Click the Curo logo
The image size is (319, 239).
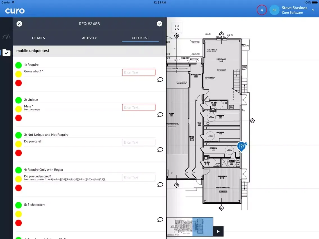(15, 11)
